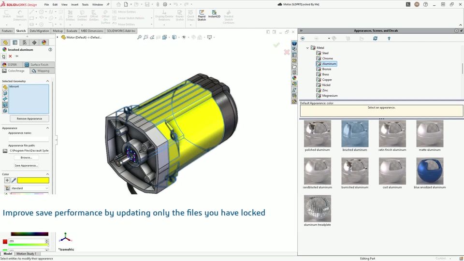Open the File menu
The height and width of the screenshot is (261, 464).
46,4
